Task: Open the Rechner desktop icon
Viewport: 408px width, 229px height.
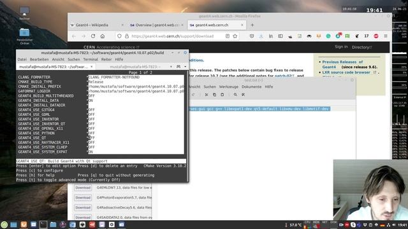Action: (x=24, y=13)
